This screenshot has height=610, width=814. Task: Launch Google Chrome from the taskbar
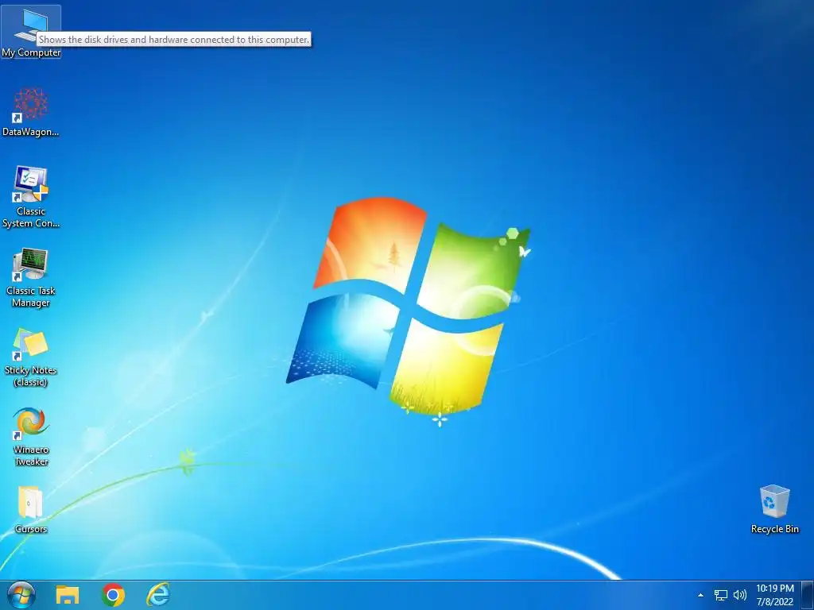[x=113, y=595]
